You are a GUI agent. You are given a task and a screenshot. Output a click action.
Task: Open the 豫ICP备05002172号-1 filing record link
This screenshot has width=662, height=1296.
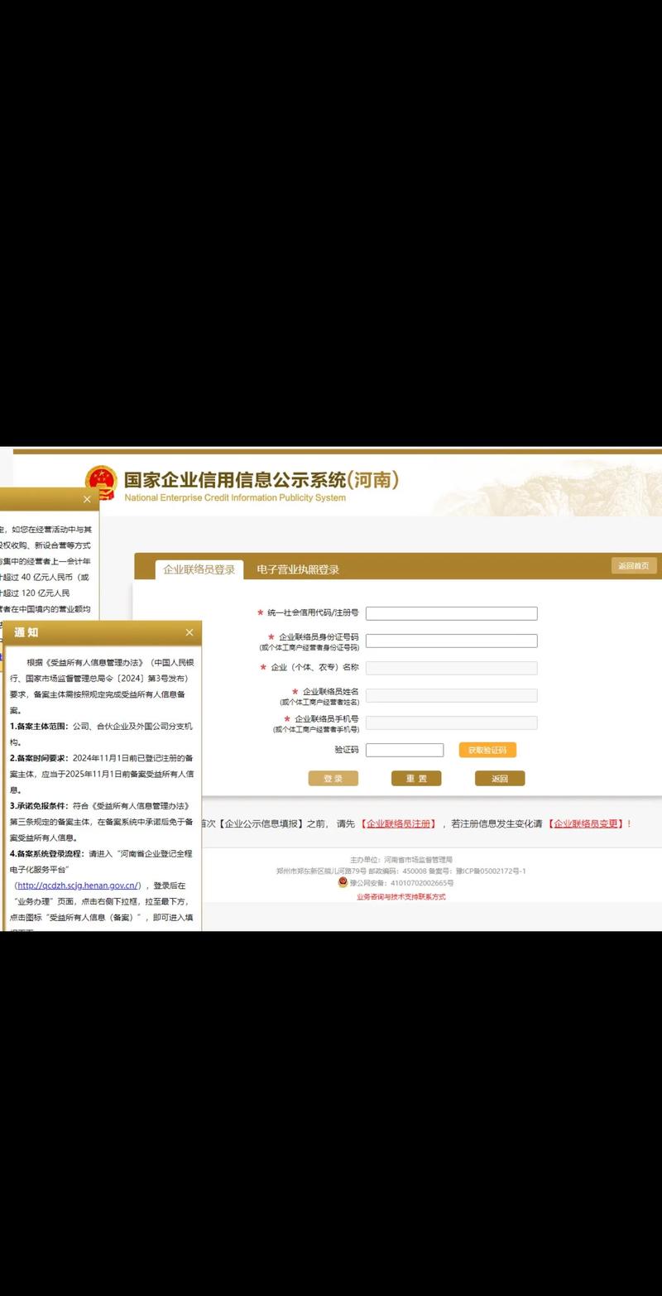pyautogui.click(x=492, y=871)
